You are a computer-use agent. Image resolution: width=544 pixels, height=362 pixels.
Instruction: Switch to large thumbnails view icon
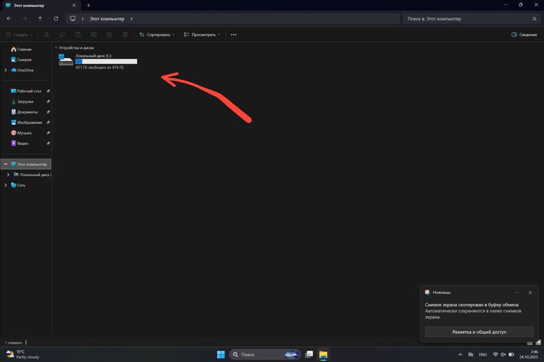[538, 342]
